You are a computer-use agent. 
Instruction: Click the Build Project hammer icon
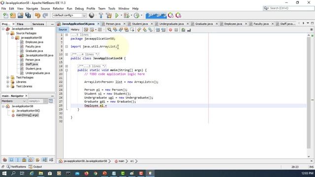pos(101,15)
